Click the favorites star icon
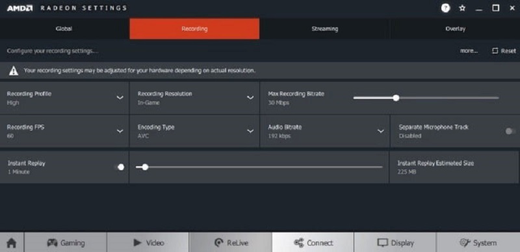 tap(462, 8)
